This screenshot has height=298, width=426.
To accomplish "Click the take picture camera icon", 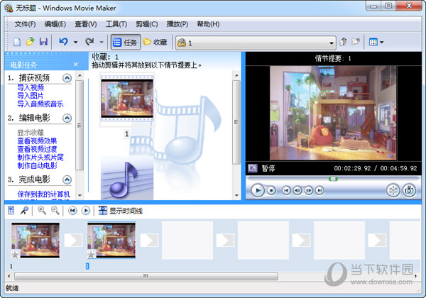I will (409, 190).
